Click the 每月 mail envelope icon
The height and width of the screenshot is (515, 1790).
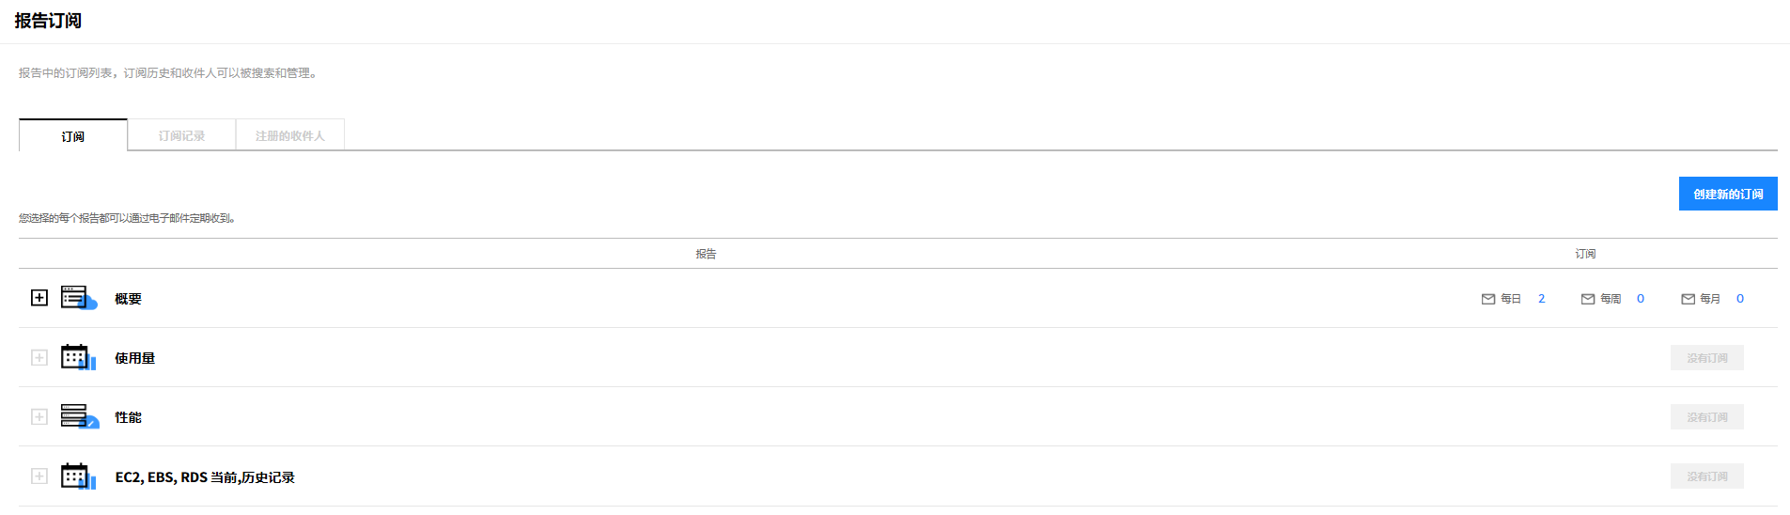1688,299
